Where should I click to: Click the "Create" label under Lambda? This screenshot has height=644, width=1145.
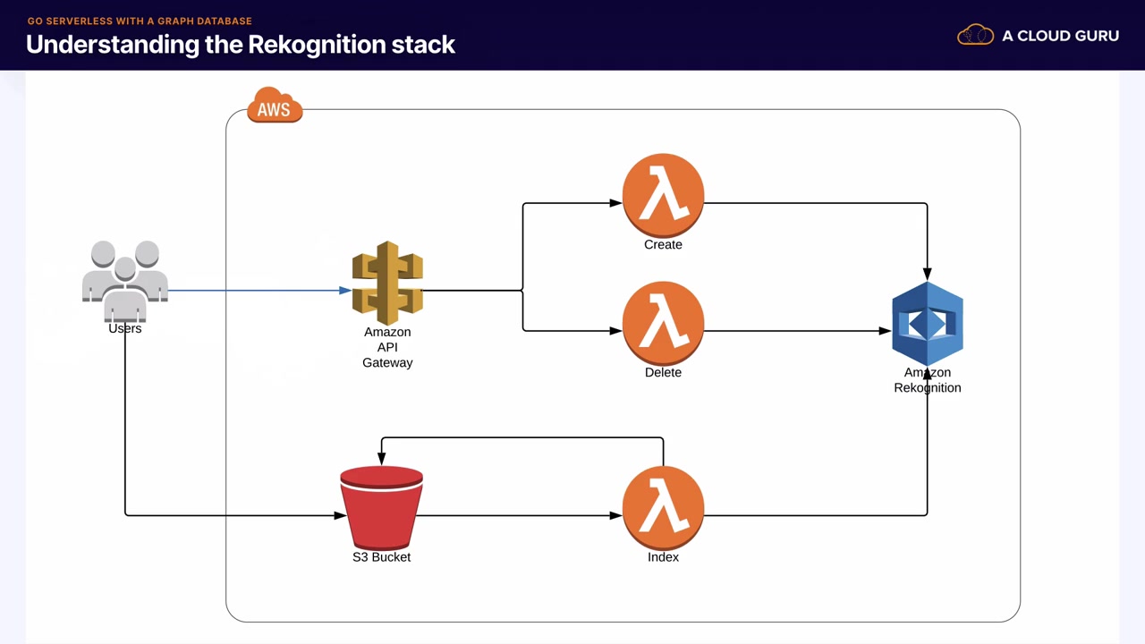click(x=663, y=244)
